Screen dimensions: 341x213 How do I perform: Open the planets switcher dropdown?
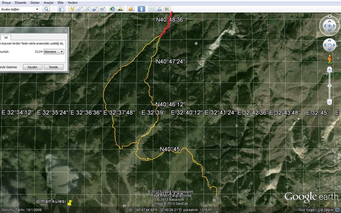coord(131,9)
